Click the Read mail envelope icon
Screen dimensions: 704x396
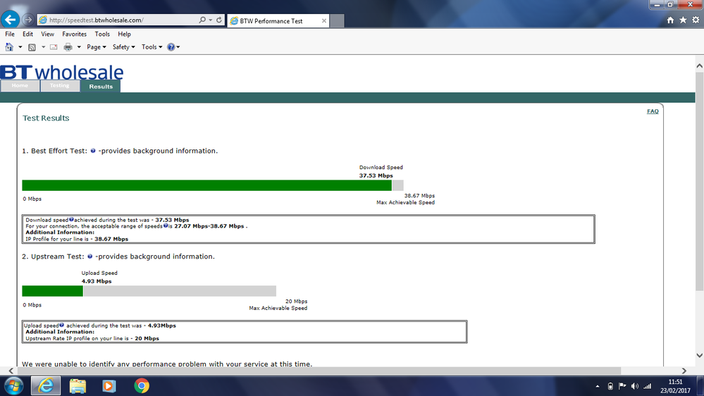54,47
